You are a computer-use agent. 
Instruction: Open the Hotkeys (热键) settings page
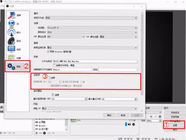coord(14,58)
